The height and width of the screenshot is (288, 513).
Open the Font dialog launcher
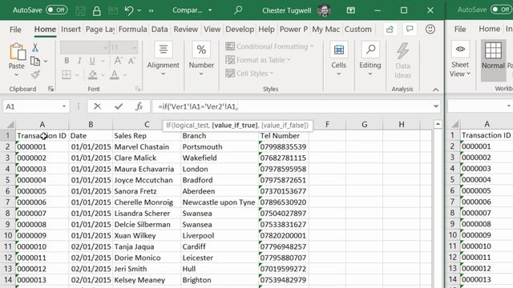click(138, 89)
